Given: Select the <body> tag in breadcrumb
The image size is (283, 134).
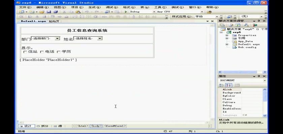Looking at the screenshot, I should tap(96, 126).
